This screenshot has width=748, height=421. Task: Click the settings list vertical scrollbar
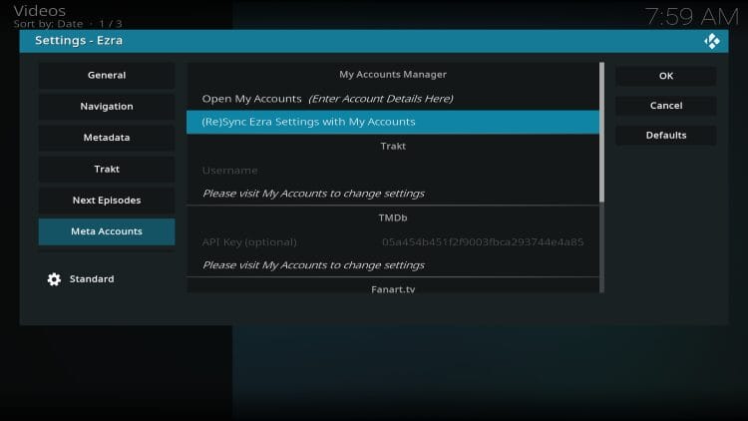(601, 178)
